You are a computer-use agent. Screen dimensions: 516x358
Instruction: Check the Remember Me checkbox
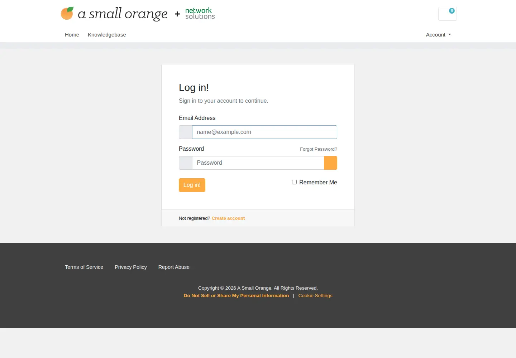[294, 182]
